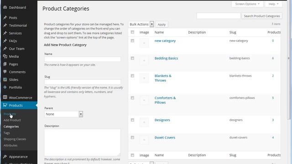Click Duvet Covers product count 4
Image resolution: width=292 pixels, height=164 pixels.
273,138
